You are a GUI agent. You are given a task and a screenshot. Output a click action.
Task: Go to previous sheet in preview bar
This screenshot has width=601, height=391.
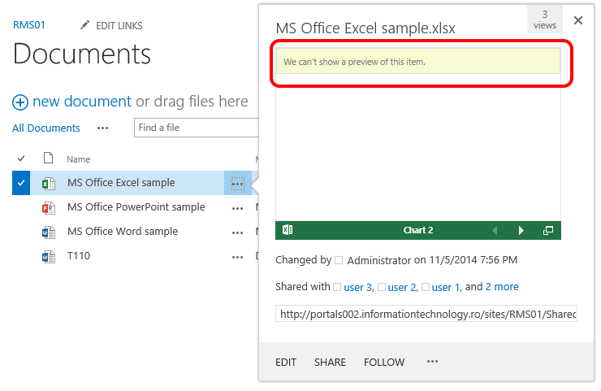pos(495,230)
